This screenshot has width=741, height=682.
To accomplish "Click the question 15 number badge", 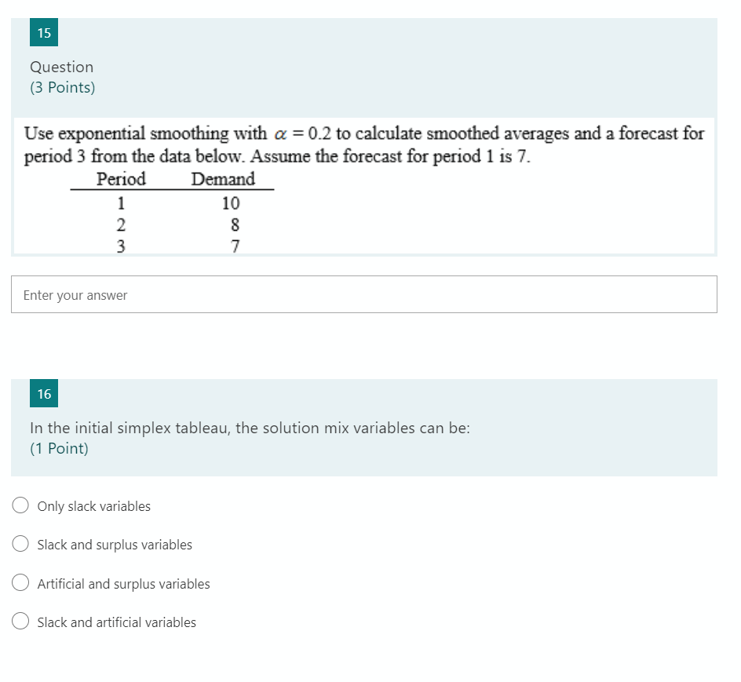I will click(x=43, y=32).
